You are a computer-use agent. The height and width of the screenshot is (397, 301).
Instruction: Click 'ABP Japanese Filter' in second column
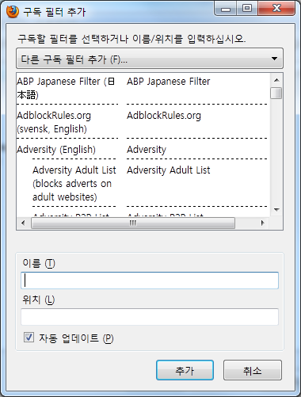[169, 82]
